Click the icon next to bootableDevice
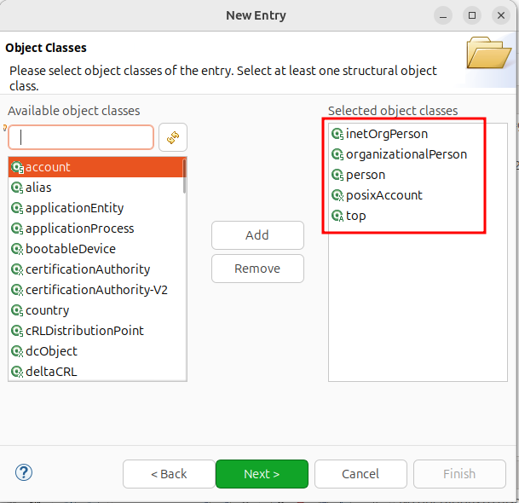 tap(17, 249)
